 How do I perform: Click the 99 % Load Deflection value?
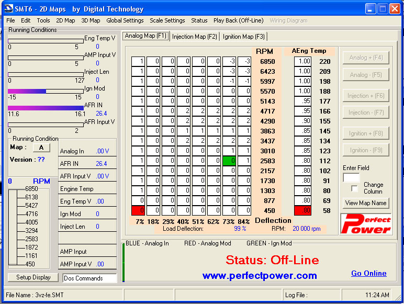[x=240, y=229]
